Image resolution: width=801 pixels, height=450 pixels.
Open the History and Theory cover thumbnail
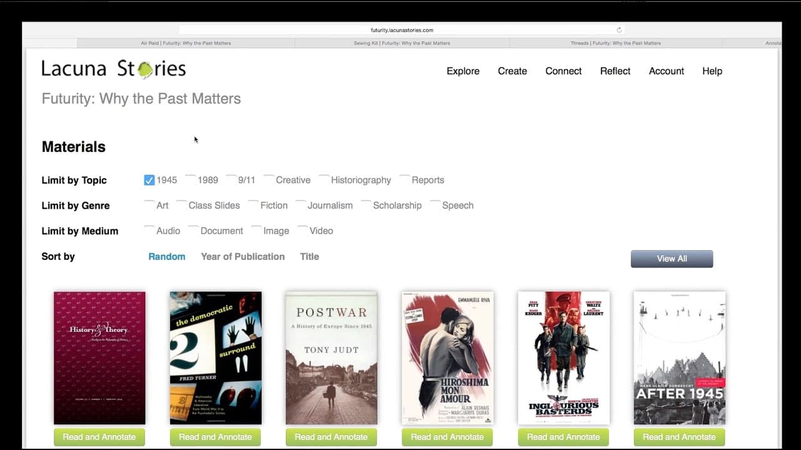click(99, 358)
